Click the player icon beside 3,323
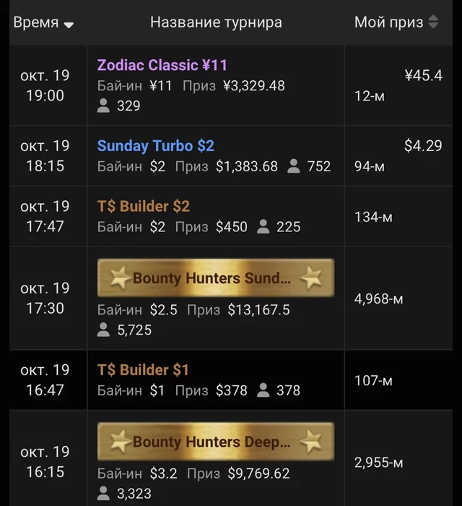This screenshot has width=462, height=506. tap(104, 494)
